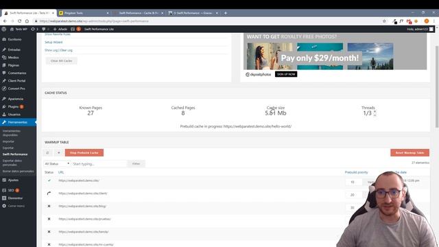The height and width of the screenshot is (247, 439).
Task: Open the Importar submenu item
Action: point(8,141)
